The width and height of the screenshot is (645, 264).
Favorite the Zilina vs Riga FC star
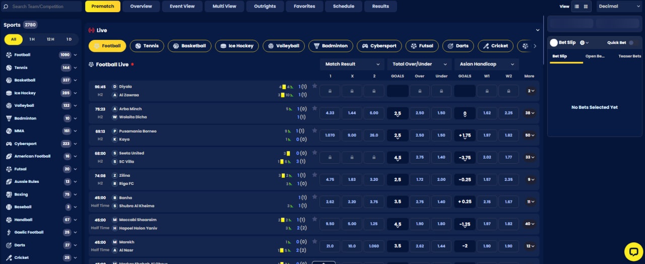coord(314,175)
